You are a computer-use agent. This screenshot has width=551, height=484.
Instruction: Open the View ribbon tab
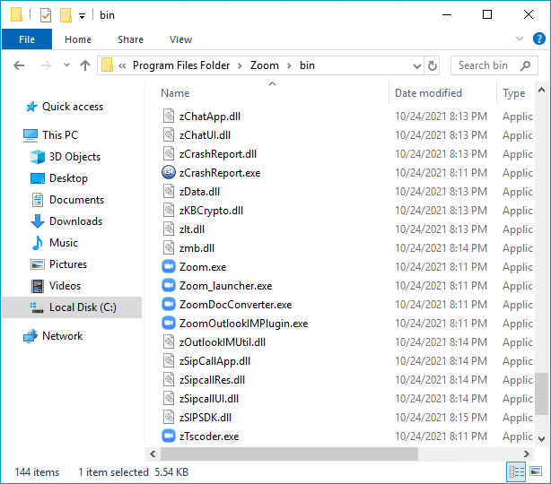(x=180, y=39)
